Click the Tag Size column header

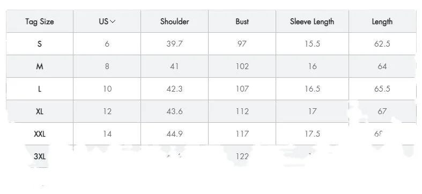coord(40,21)
